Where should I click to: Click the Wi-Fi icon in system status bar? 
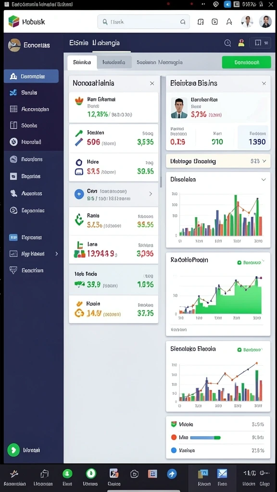[216, 4]
